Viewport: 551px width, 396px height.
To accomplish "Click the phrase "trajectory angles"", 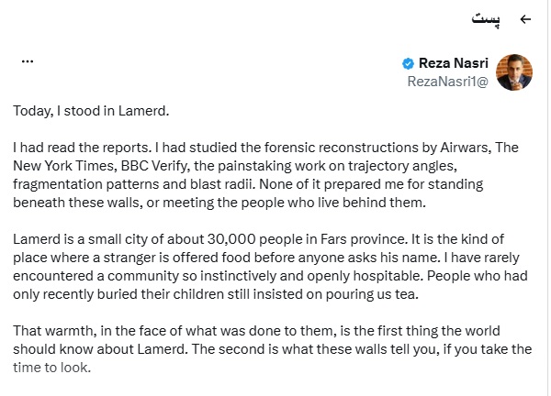I will tap(402, 166).
